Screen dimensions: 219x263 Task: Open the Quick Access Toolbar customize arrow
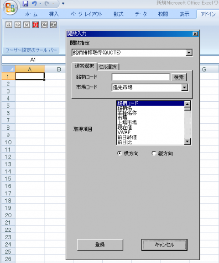63,3
